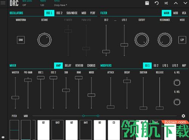Play the G#2 piano key
Image resolution: width=189 pixels, height=140 pixels.
[57, 130]
